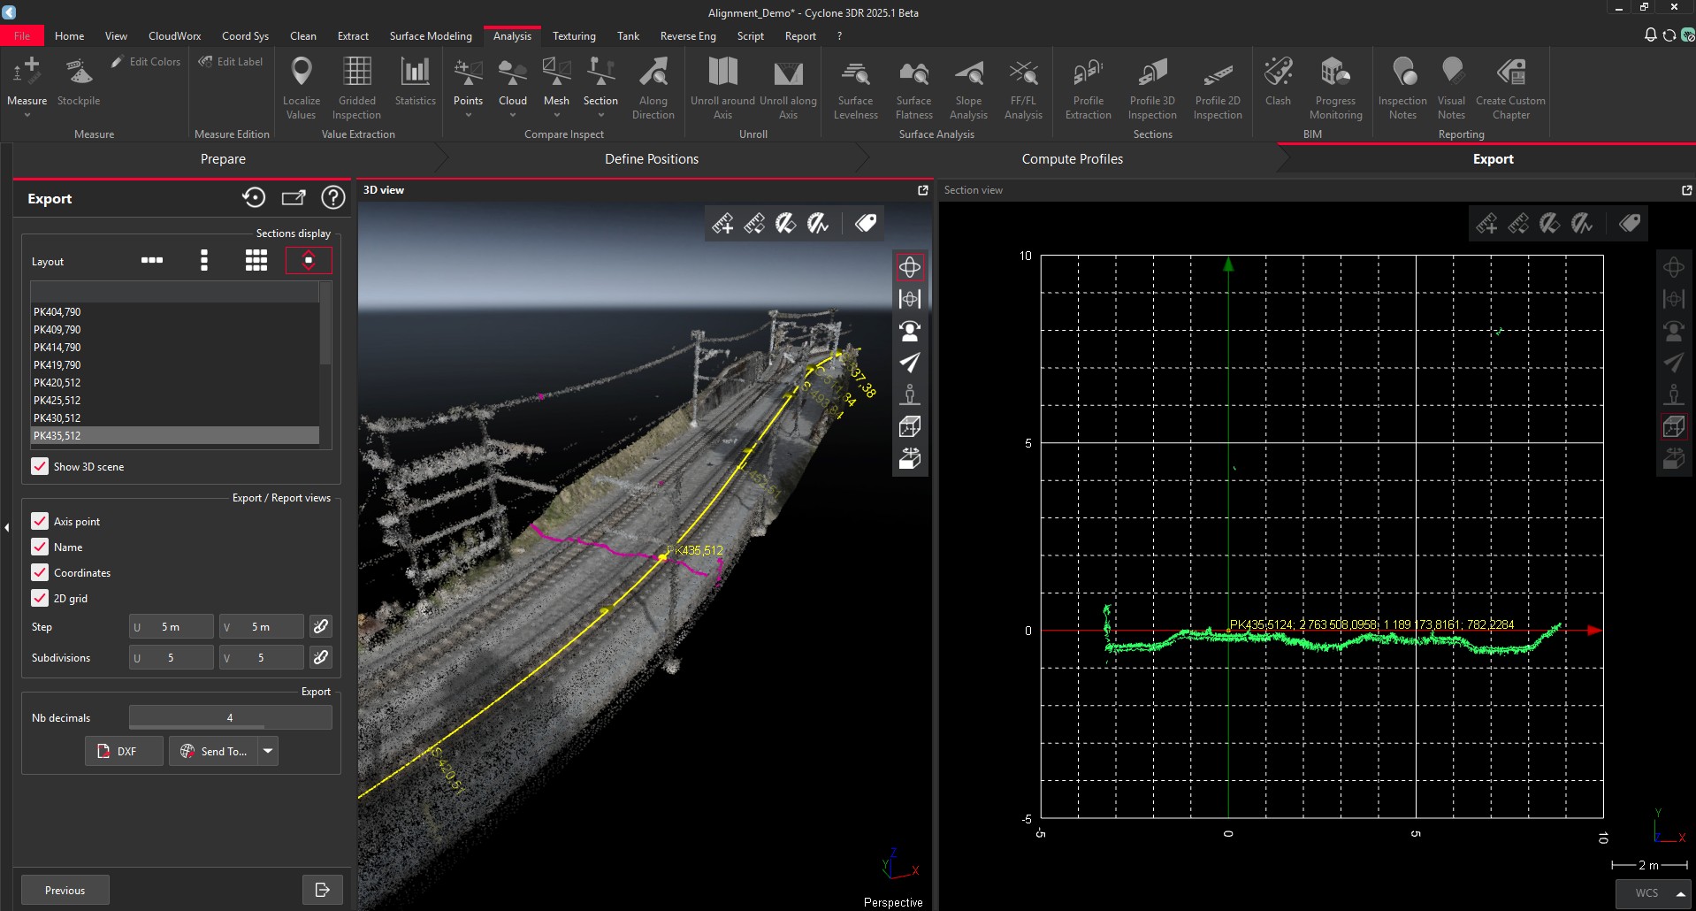
Task: Disable the Coordinates export option
Action: tap(39, 572)
